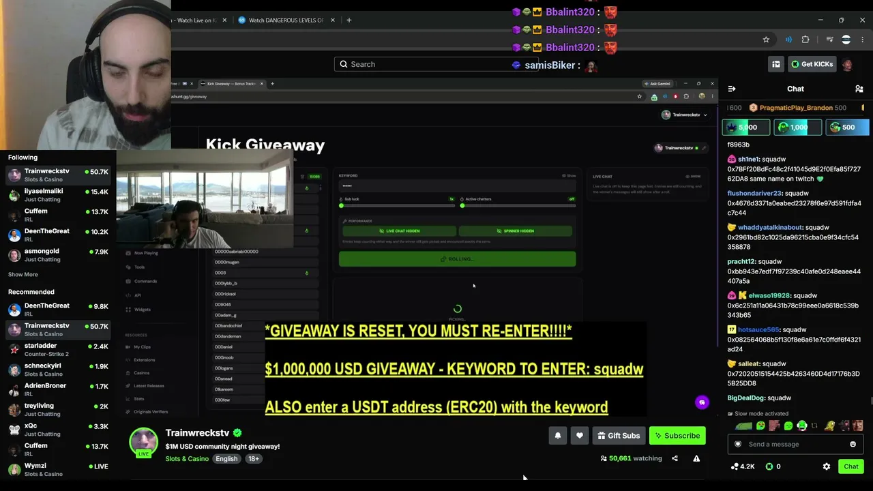Click the chat identity shield icon
Image resolution: width=873 pixels, height=491 pixels.
point(737,444)
